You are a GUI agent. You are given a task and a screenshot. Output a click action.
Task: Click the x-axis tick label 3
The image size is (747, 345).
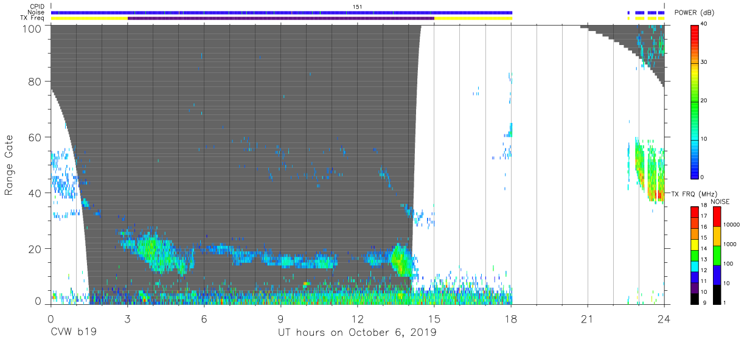tap(127, 318)
